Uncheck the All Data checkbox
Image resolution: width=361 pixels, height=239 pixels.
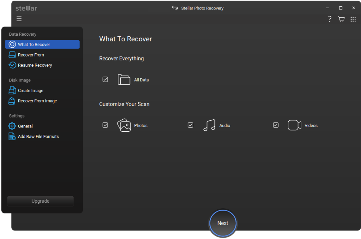click(x=105, y=79)
